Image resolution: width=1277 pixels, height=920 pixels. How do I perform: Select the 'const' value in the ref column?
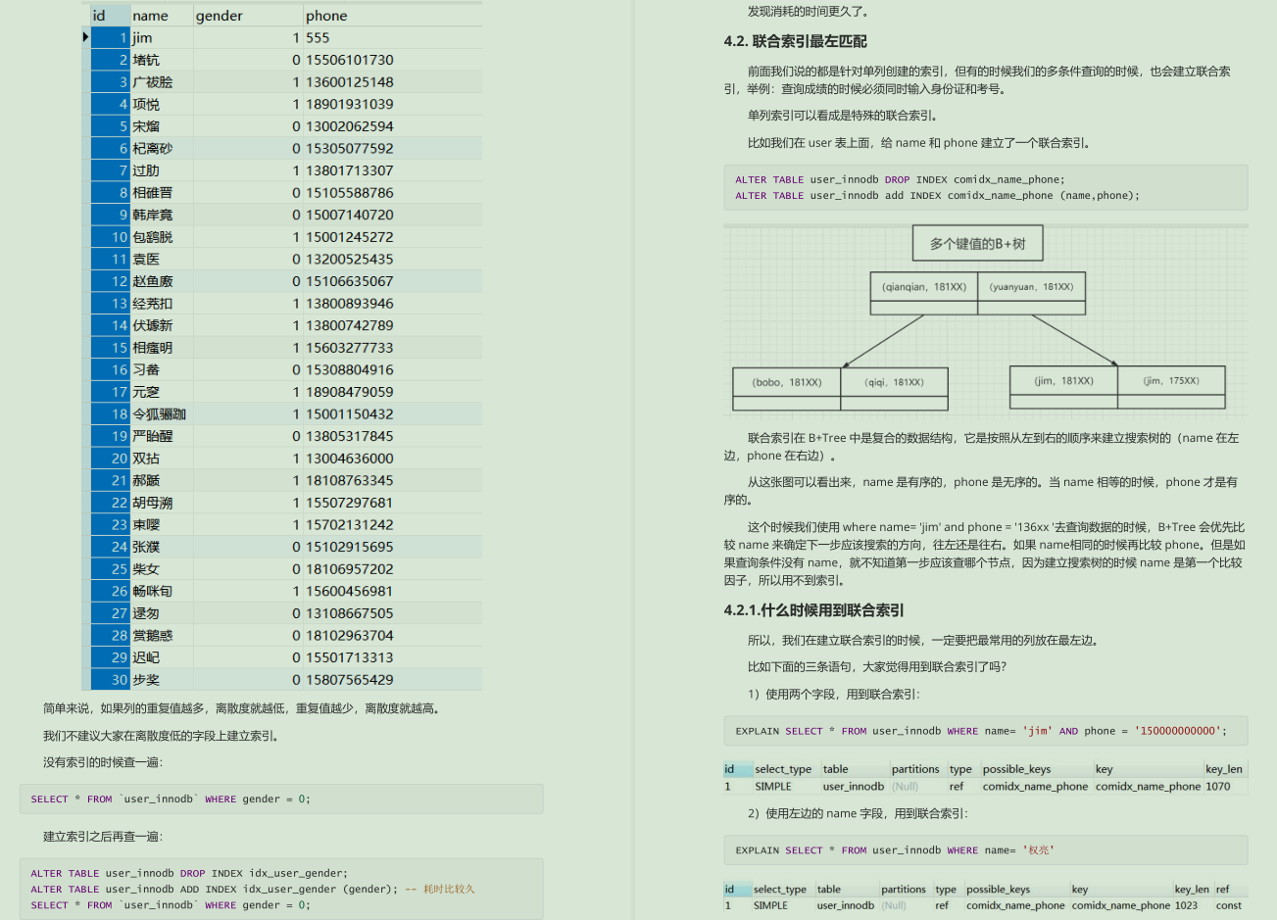pyautogui.click(x=1229, y=906)
